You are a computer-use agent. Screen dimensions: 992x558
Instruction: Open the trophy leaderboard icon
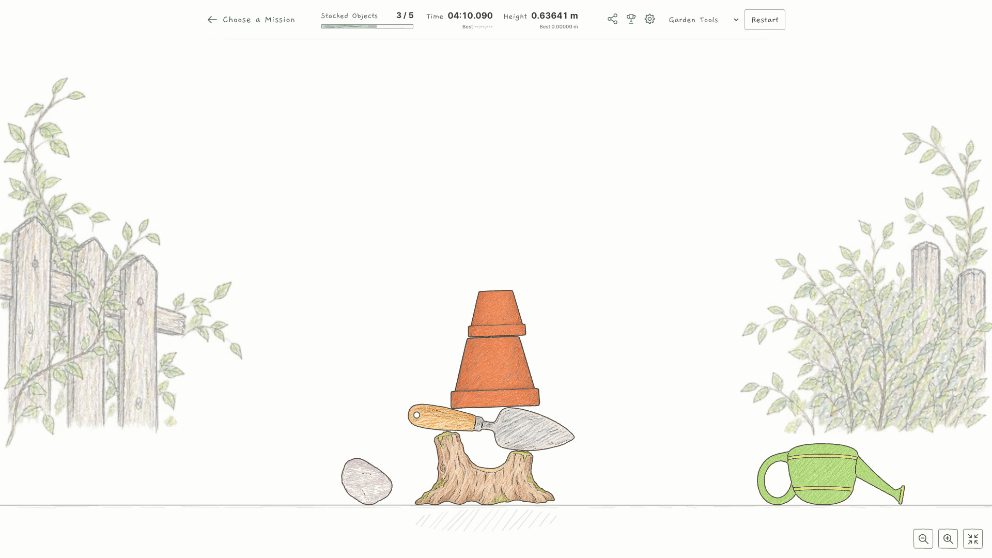(631, 19)
